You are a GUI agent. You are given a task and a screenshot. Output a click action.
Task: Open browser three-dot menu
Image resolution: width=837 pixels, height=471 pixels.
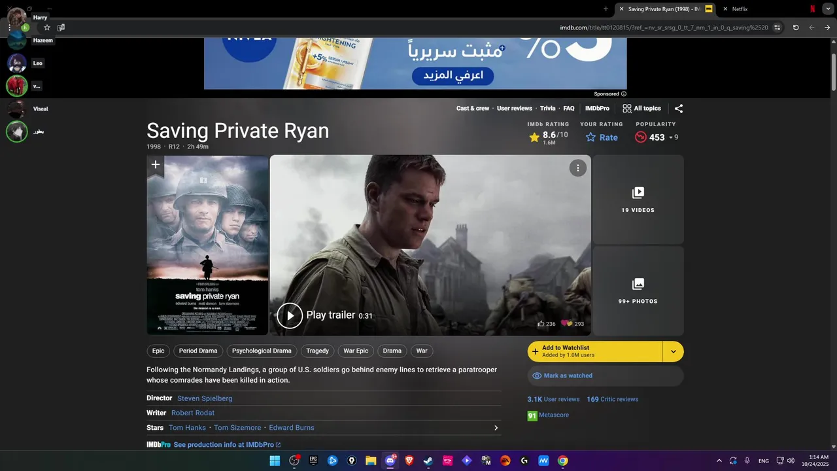[x=9, y=27]
